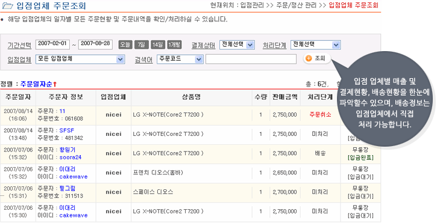Expand the 모든 입점업체 vendor dropdown
Viewport: 437px width, 223px height.
pyautogui.click(x=80, y=60)
